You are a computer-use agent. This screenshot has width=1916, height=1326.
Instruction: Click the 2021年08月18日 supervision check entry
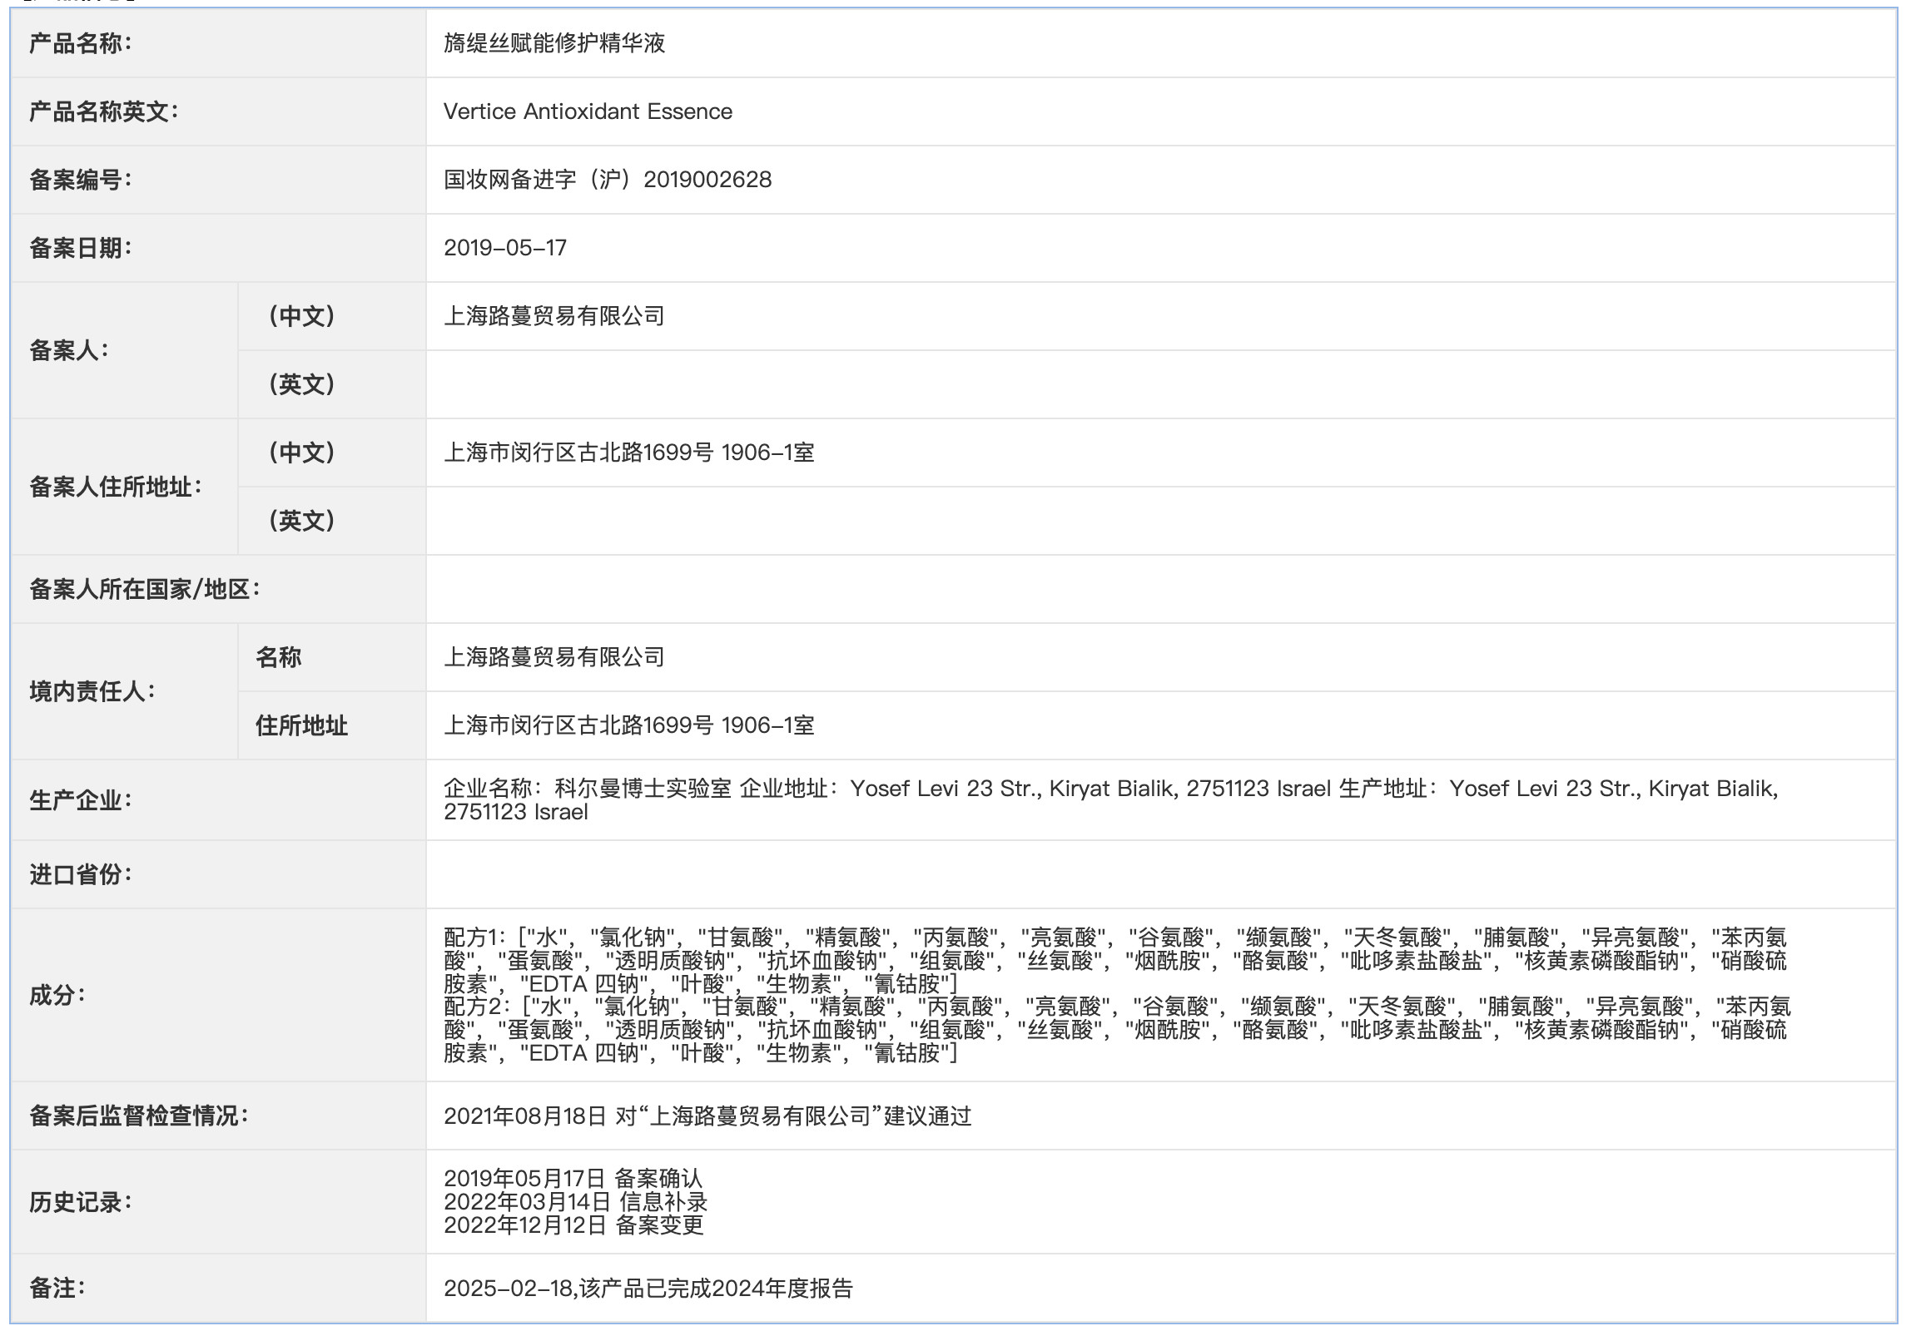point(707,1116)
